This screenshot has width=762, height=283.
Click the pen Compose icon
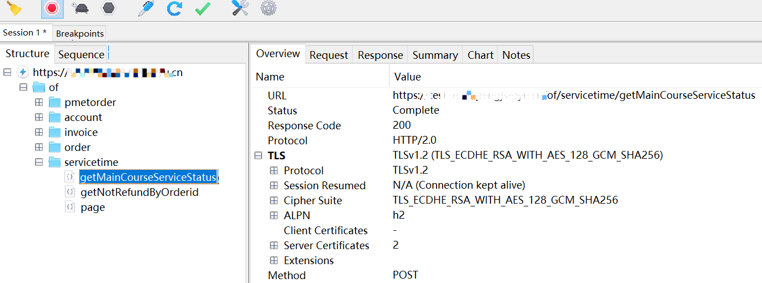click(x=146, y=8)
